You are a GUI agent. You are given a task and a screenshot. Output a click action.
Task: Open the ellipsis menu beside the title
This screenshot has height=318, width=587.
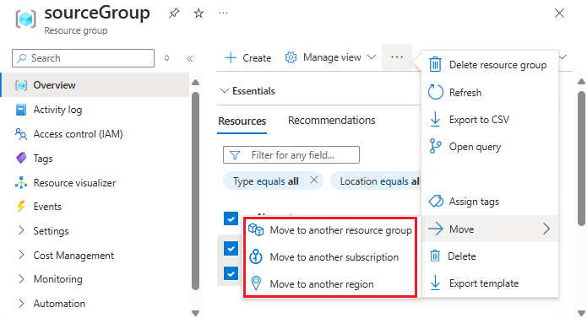point(223,13)
